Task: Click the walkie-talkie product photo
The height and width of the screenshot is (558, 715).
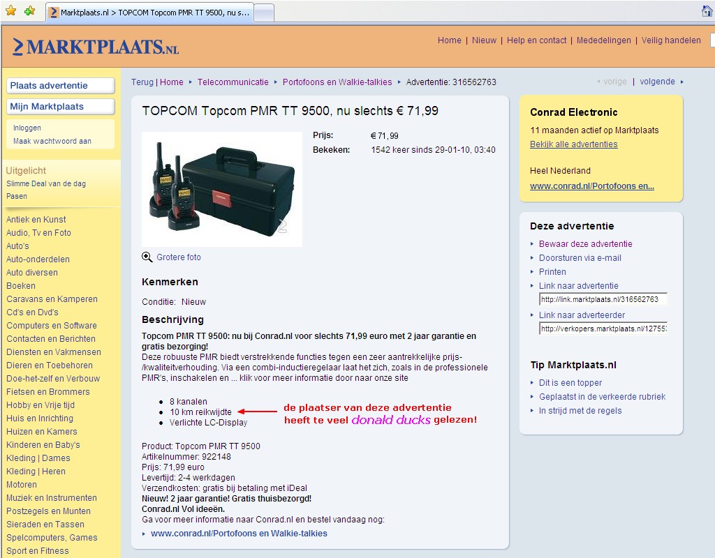Action: point(221,189)
